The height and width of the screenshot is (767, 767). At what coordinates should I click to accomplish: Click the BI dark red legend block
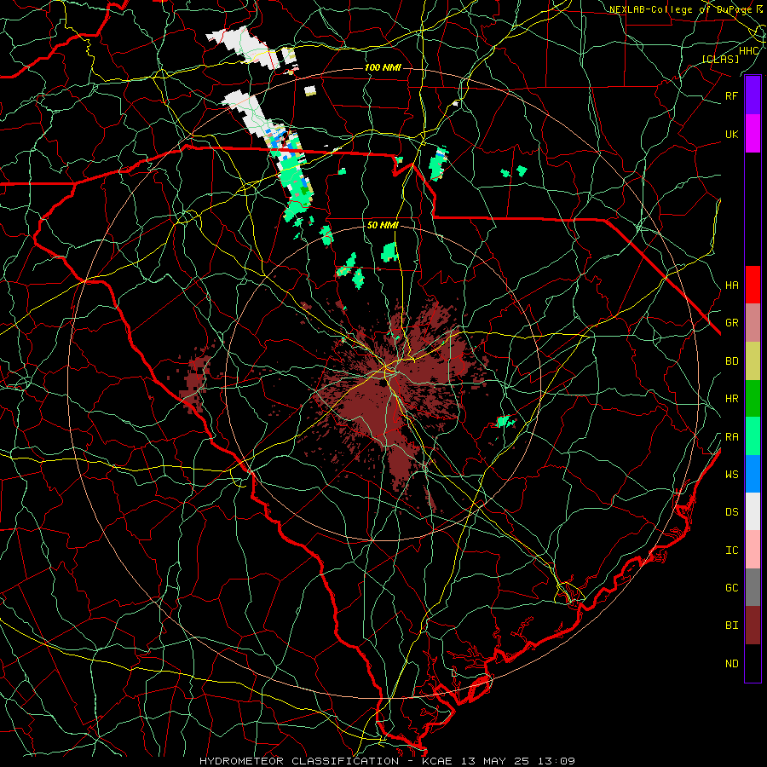coord(753,626)
